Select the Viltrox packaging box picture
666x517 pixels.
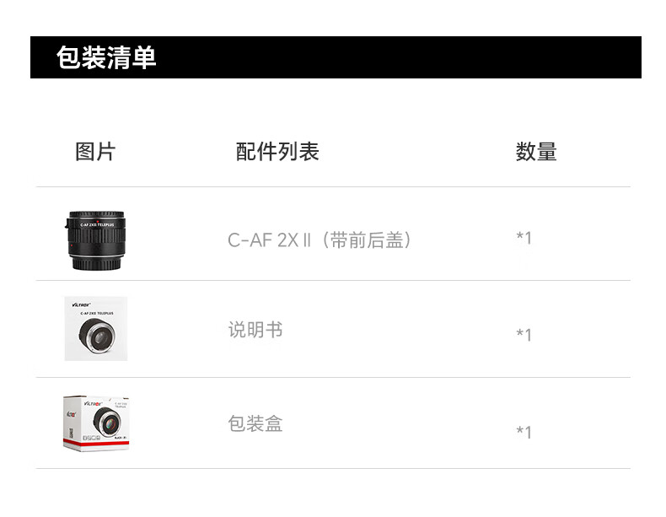(96, 423)
